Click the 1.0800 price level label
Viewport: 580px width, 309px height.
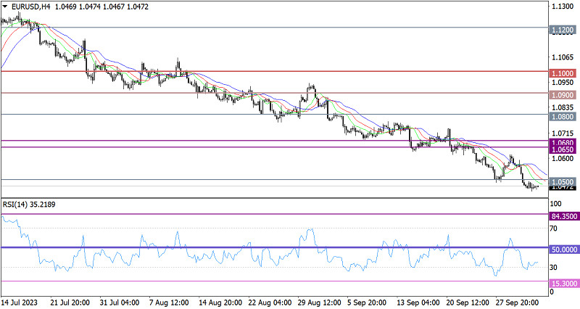coord(563,117)
